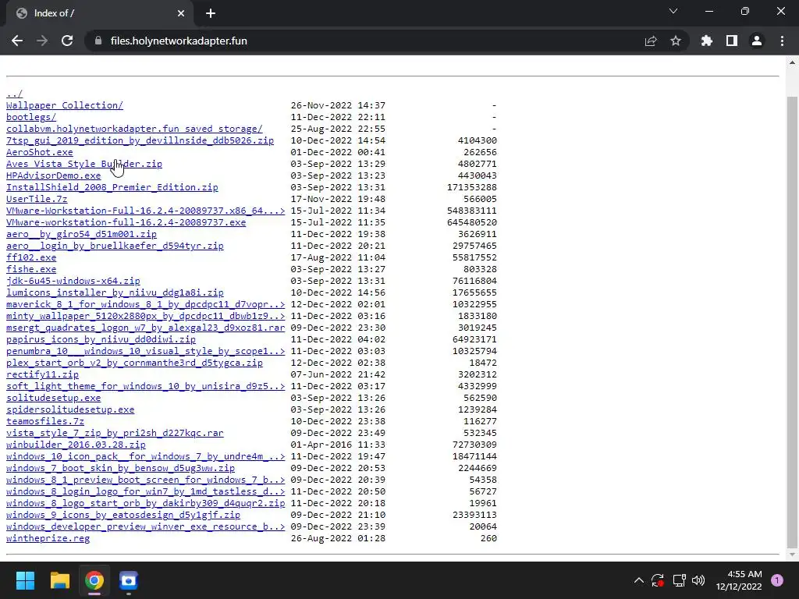Open a new browser tab
The height and width of the screenshot is (599, 799).
tap(211, 13)
